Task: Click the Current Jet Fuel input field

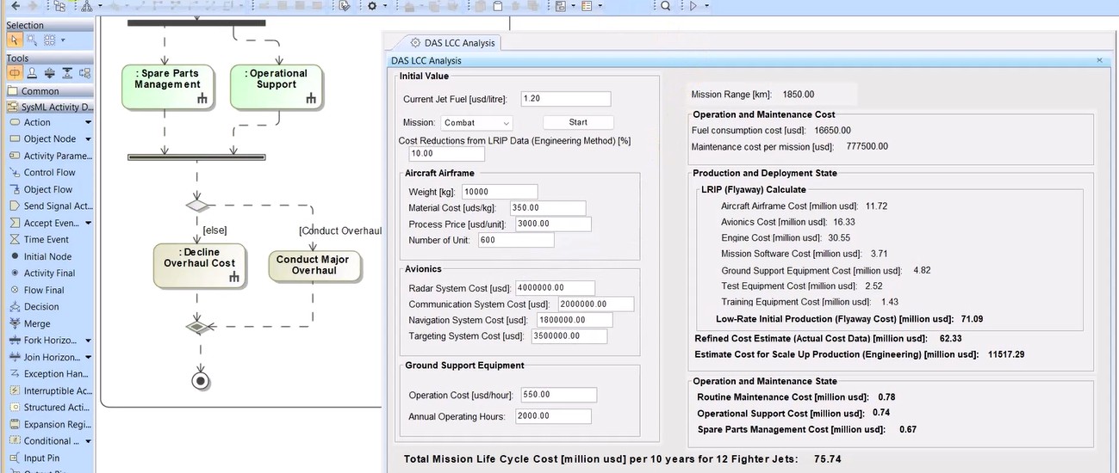Action: pos(565,99)
